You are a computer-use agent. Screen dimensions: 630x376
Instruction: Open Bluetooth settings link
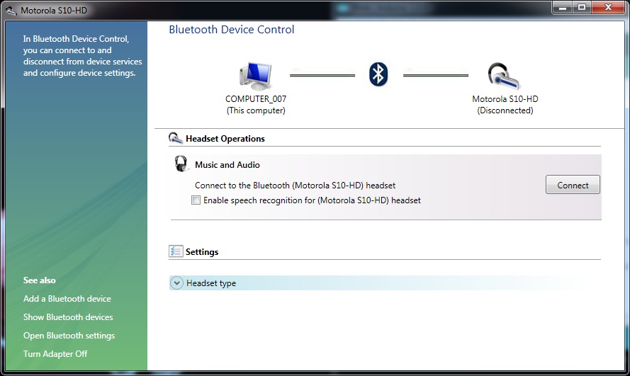click(x=69, y=336)
